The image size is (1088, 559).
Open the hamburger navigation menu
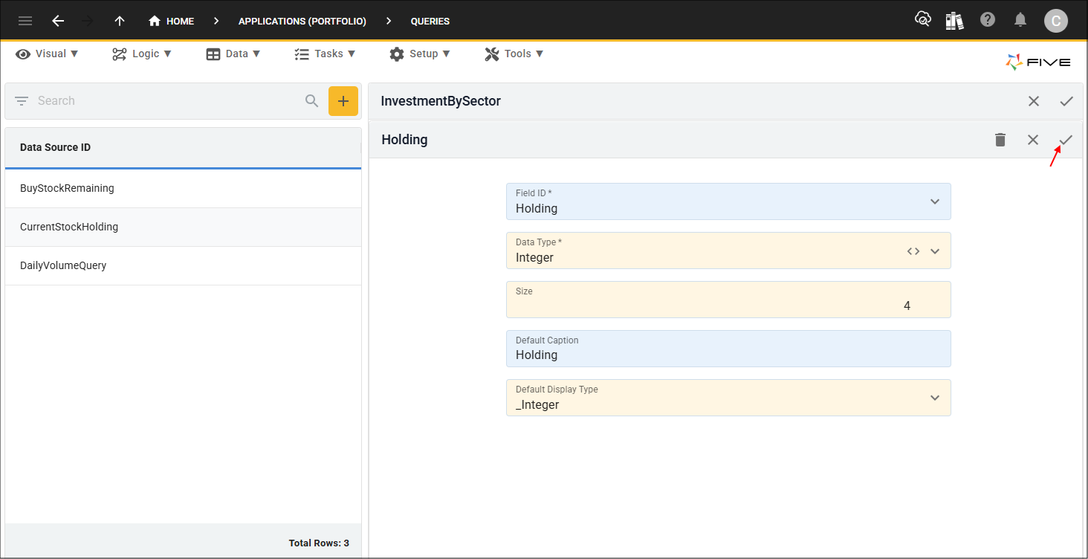click(x=25, y=21)
